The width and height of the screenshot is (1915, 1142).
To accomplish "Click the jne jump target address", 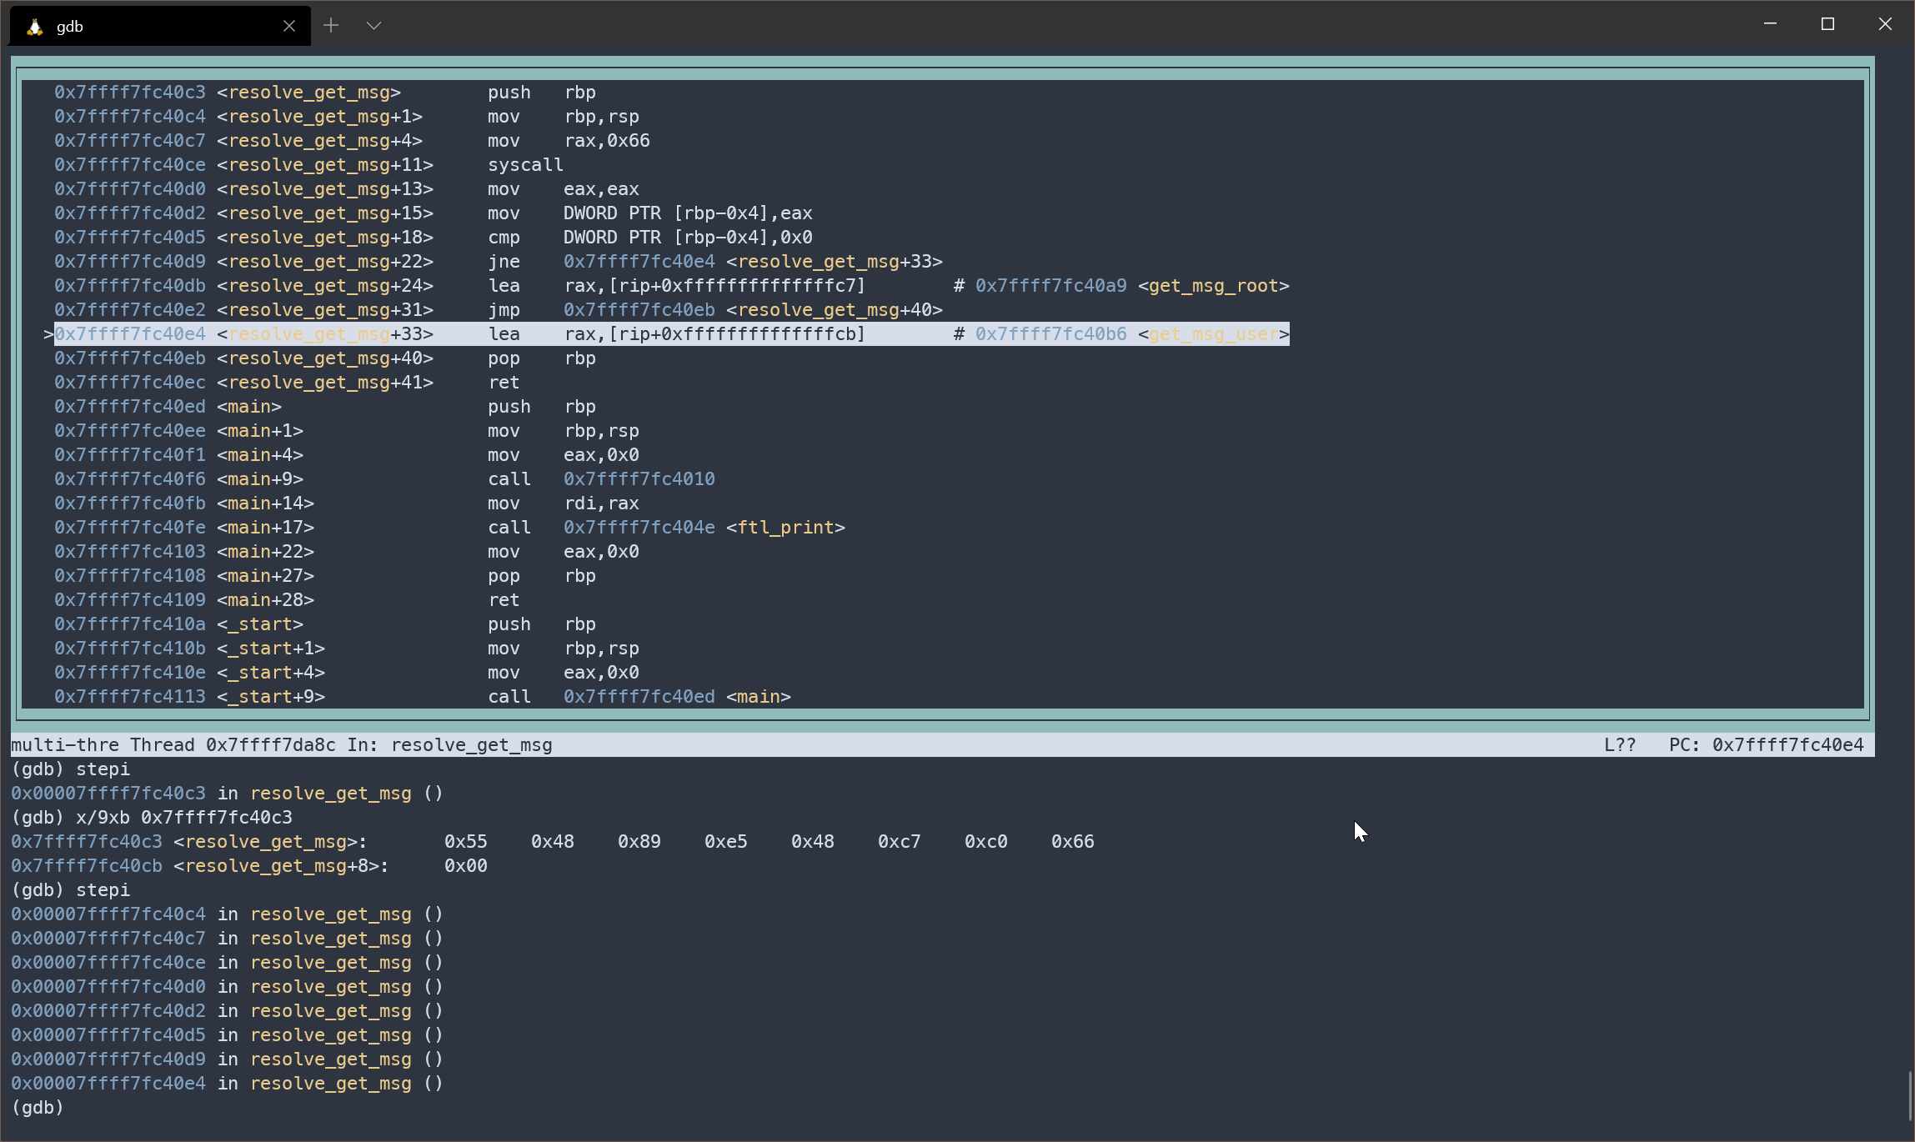I will 639,262.
